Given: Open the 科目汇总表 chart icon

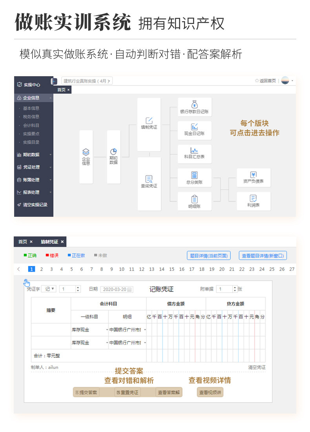Looking at the screenshot, I should point(194,150).
